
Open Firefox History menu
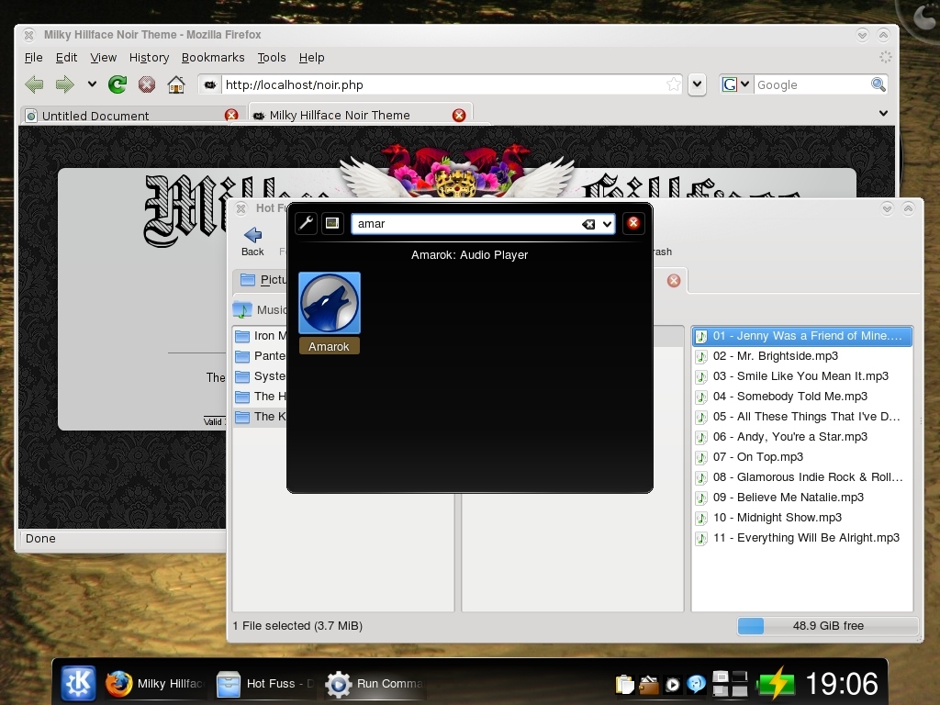coord(149,58)
